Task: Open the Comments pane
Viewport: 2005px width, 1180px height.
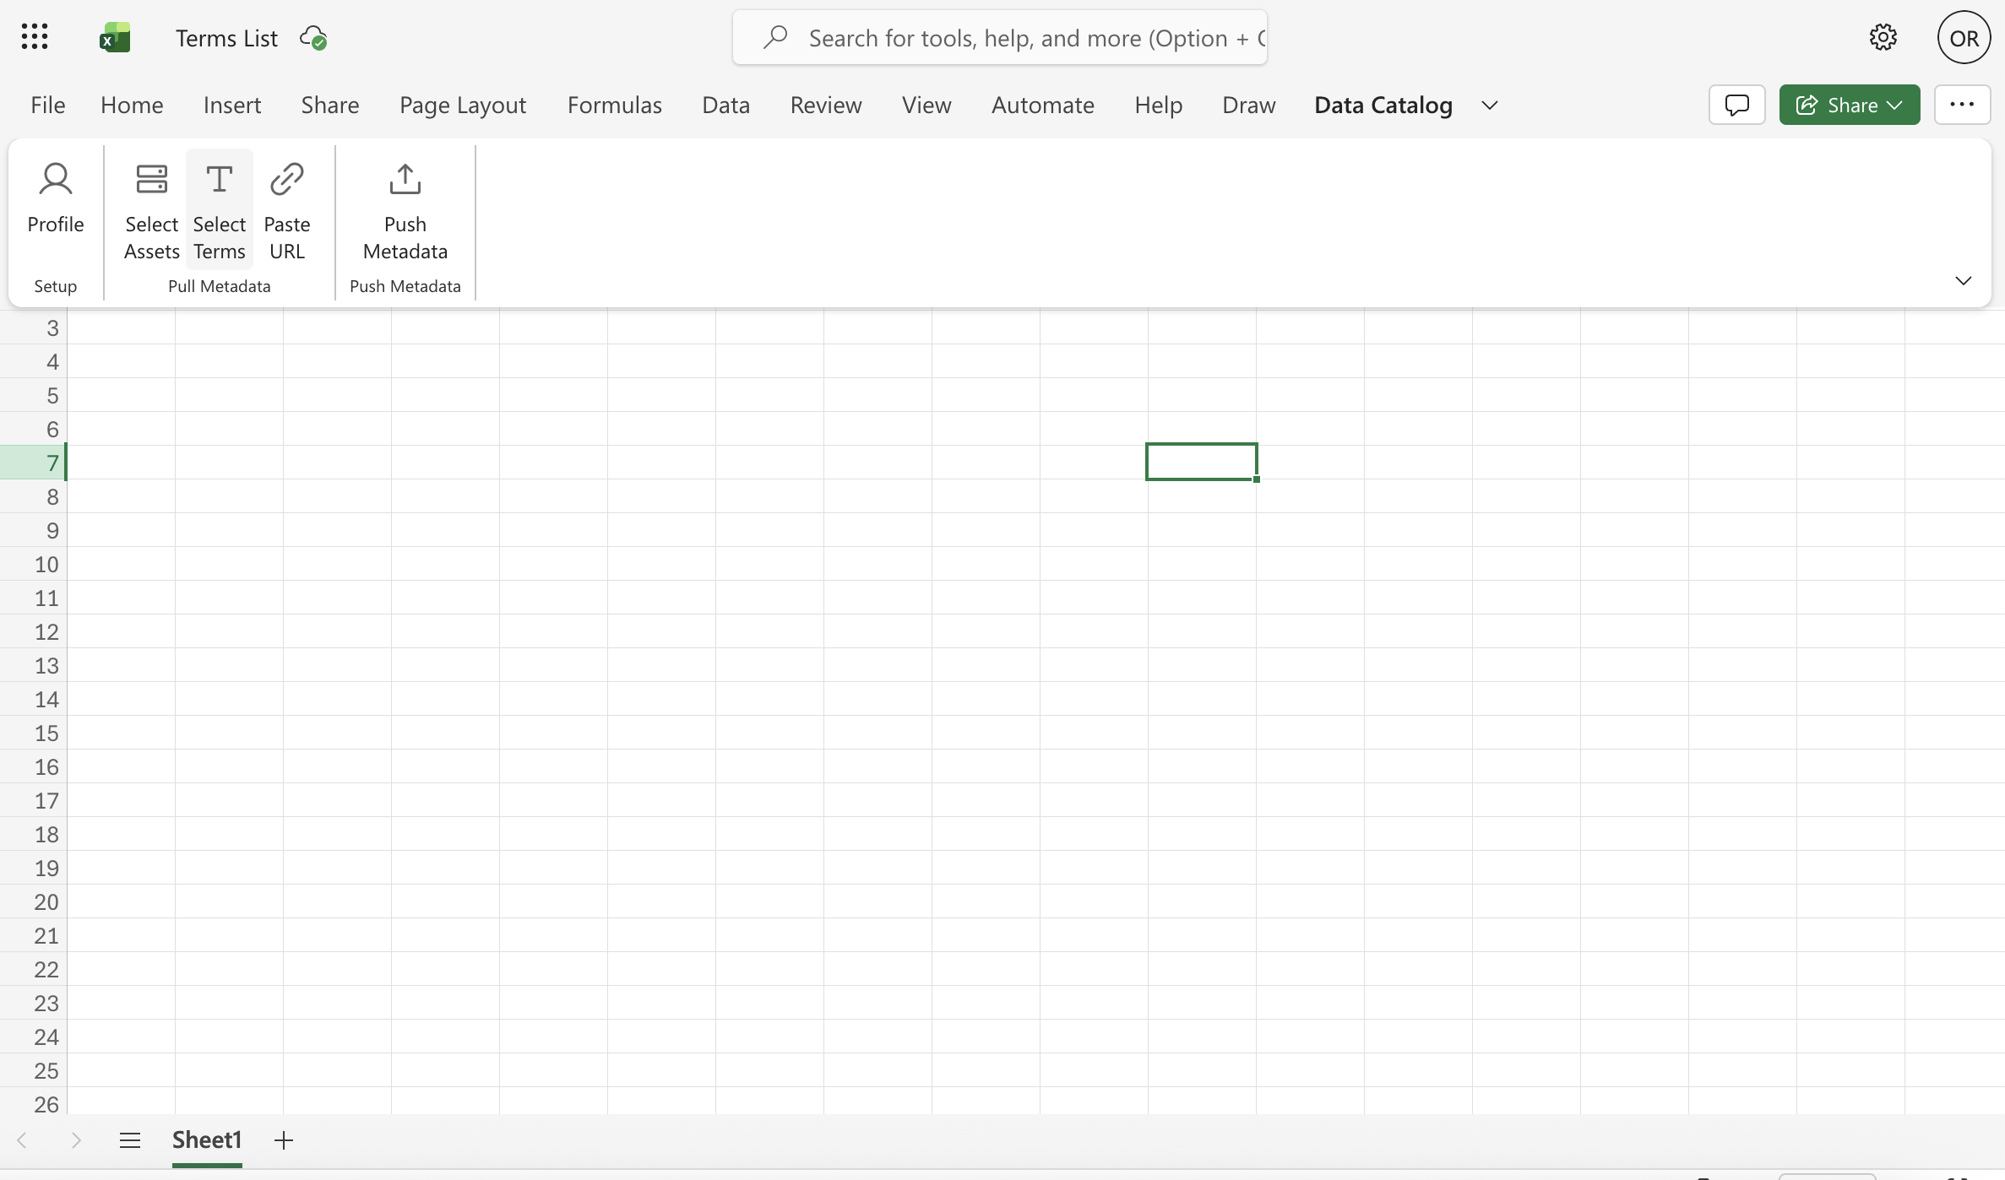Action: click(1736, 105)
